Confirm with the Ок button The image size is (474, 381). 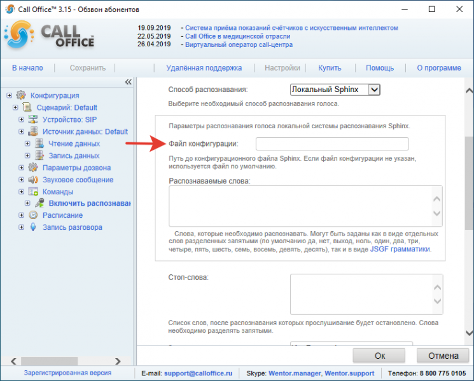point(379,356)
